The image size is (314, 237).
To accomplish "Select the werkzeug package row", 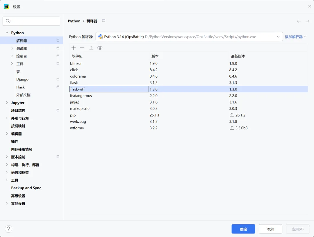I will (x=189, y=121).
